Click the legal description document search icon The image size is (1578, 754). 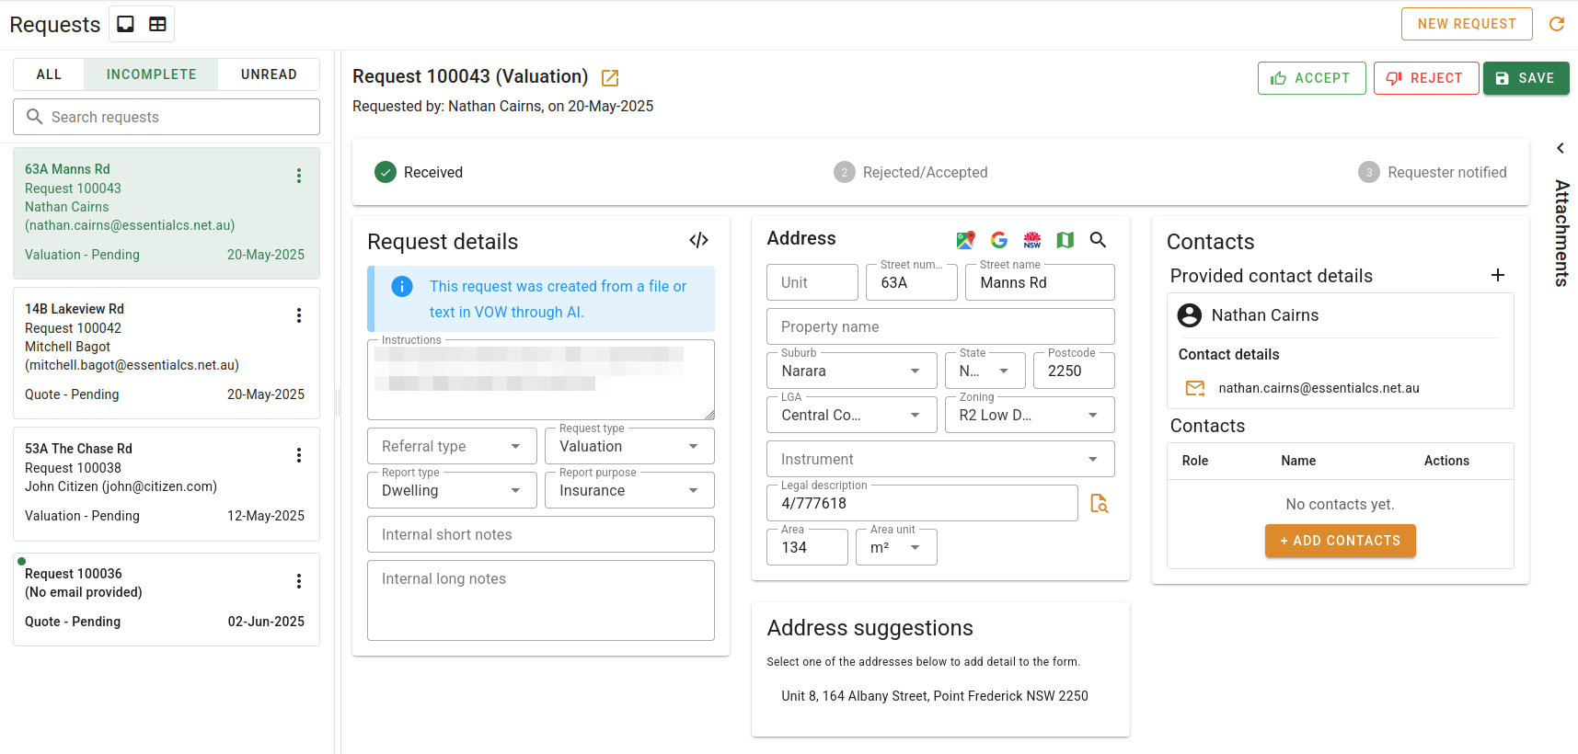(x=1099, y=503)
